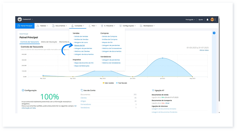This screenshot has height=131, width=237.
Task: Expand the Tabelas dropdown menu
Action: [42, 26]
